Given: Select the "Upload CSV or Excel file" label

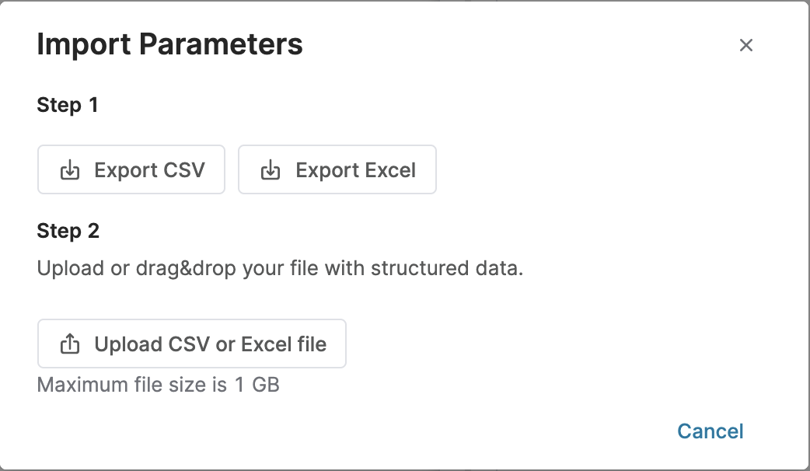Looking at the screenshot, I should 210,344.
